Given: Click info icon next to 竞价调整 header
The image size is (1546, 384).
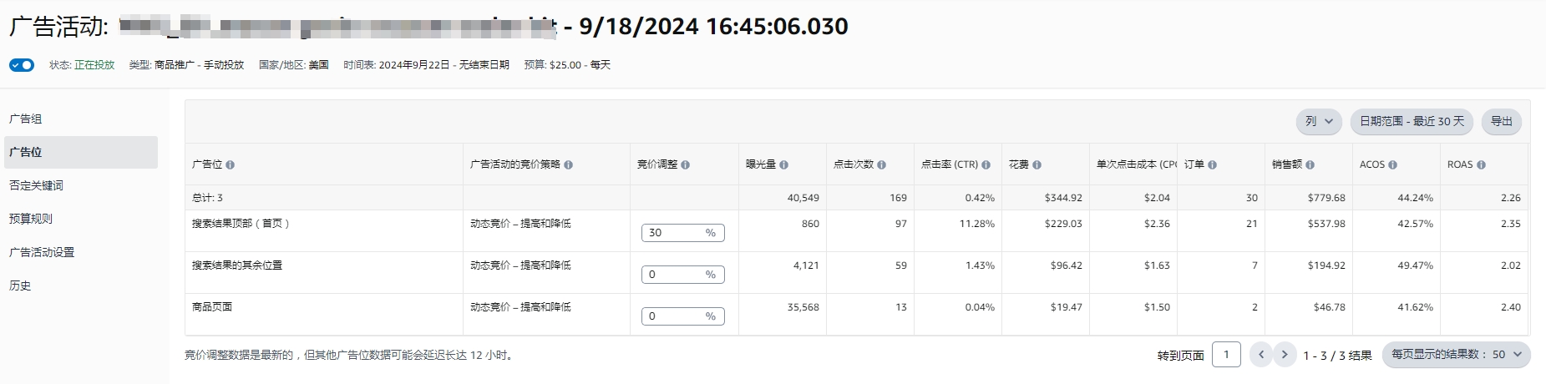Looking at the screenshot, I should coord(685,165).
